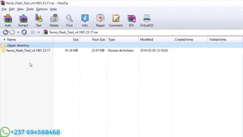This screenshot has width=243, height=137.
Task: Click the Extract toolbar icon
Action: [x=23, y=20]
